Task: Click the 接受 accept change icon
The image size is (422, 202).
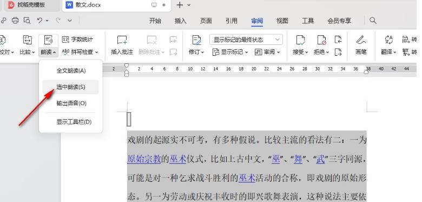Action: [300, 40]
